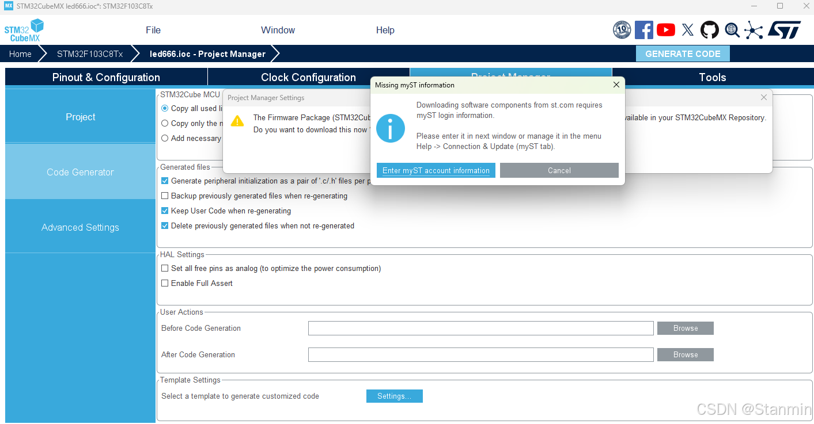Image resolution: width=814 pixels, height=424 pixels.
Task: Click the MX app icon in title bar
Action: 9,6
